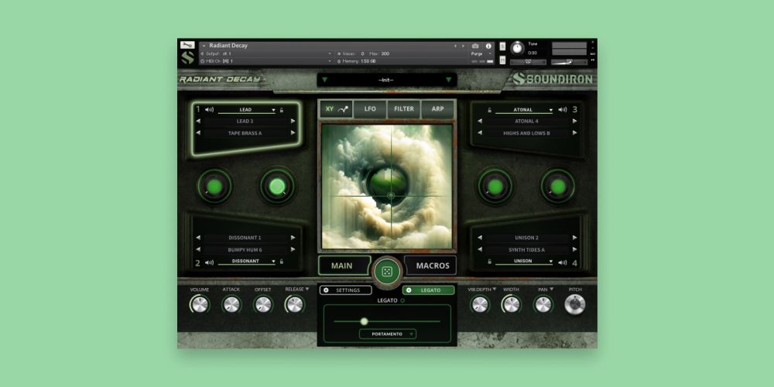Switch to the LFO tab

(370, 109)
